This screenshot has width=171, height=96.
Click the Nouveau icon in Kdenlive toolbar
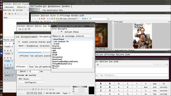[x=5, y=7]
